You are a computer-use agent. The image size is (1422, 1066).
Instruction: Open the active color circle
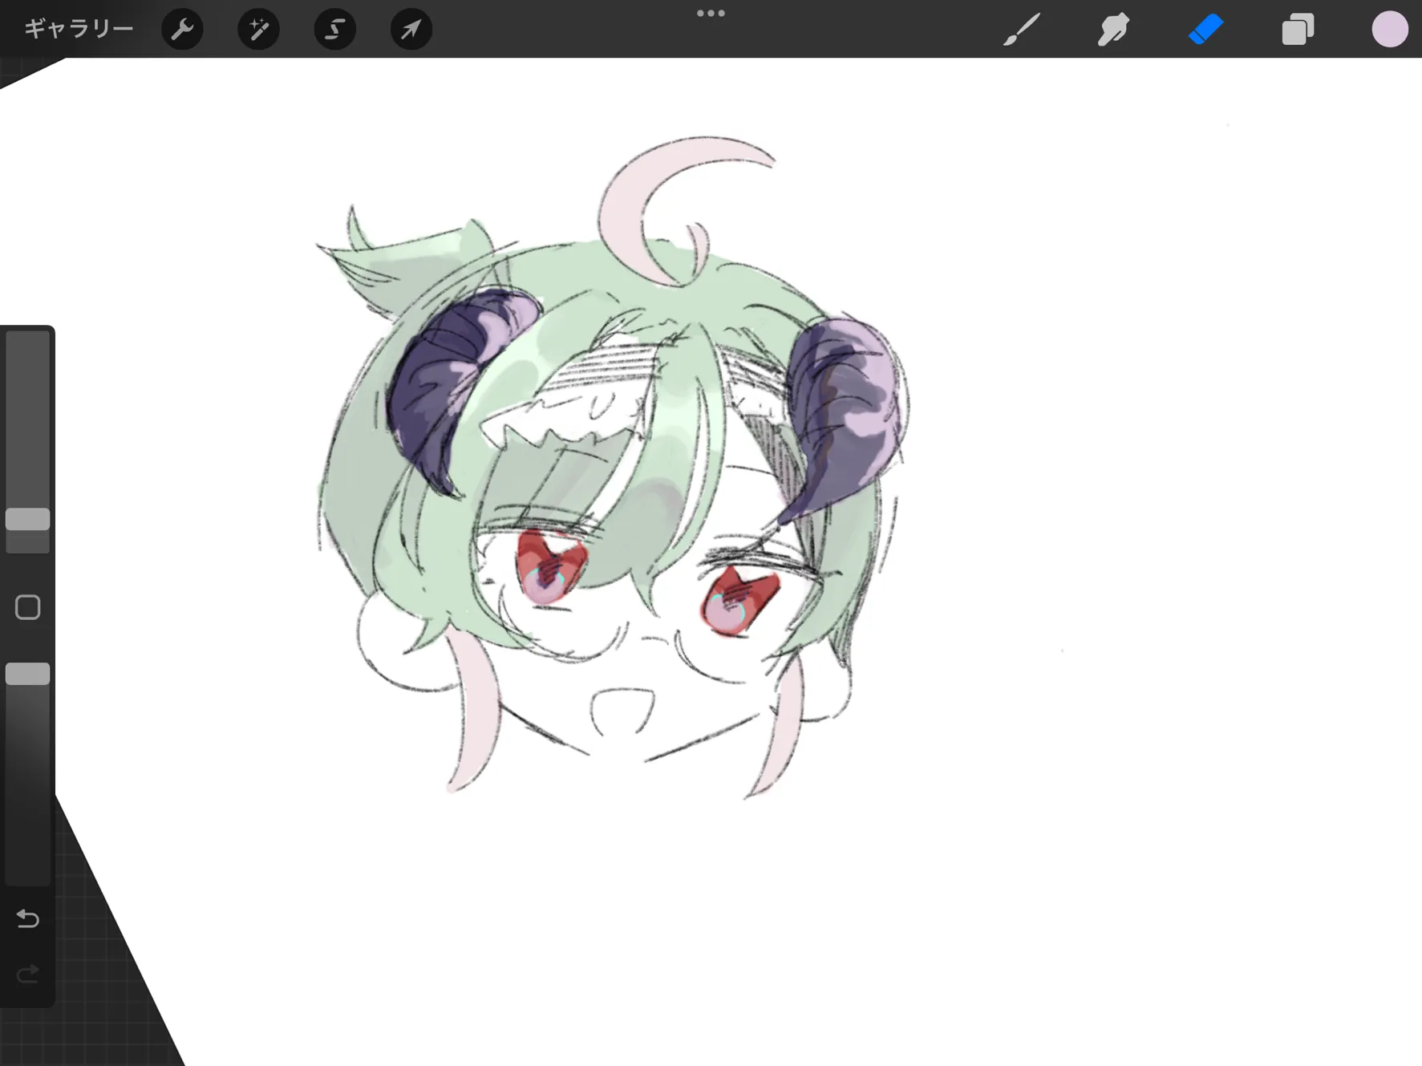[1390, 30]
